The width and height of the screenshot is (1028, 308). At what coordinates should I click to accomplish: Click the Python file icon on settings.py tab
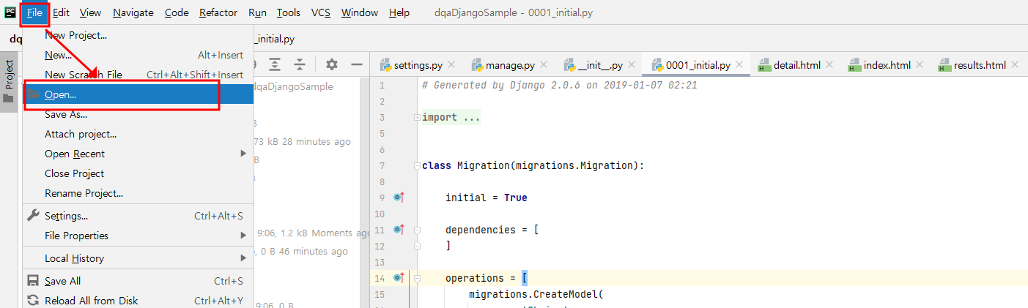point(385,65)
